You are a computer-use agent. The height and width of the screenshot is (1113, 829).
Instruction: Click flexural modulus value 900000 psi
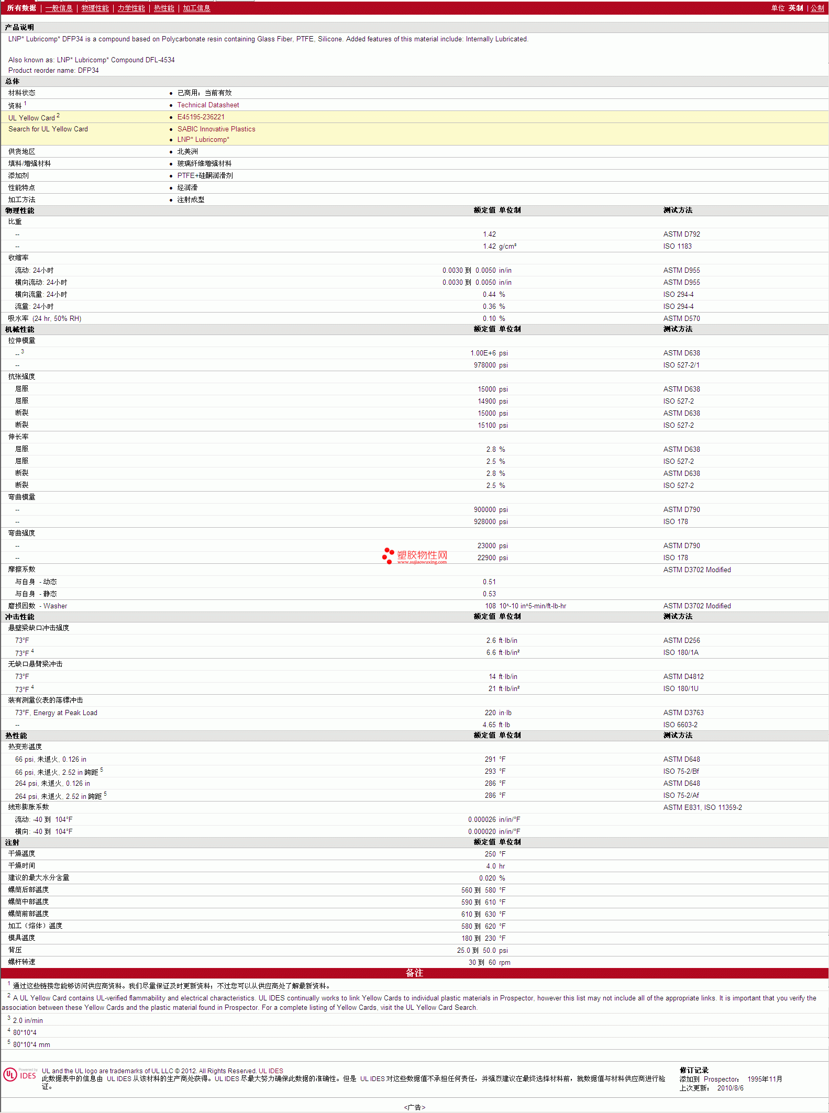[491, 509]
